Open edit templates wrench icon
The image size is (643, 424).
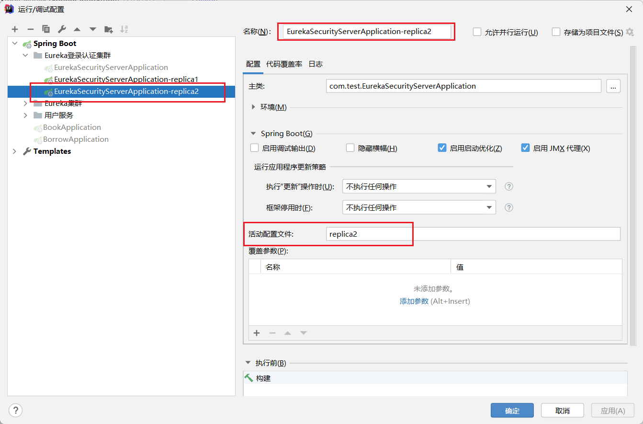[62, 29]
